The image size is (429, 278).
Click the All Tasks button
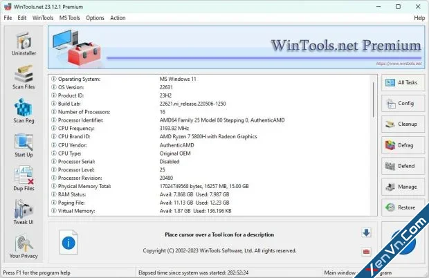tap(403, 82)
